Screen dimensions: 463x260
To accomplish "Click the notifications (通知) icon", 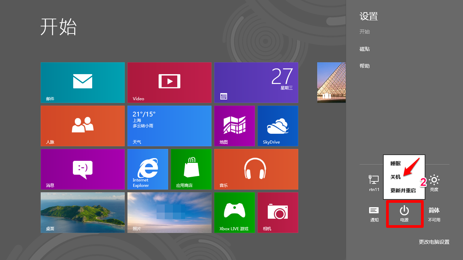I will tap(374, 214).
